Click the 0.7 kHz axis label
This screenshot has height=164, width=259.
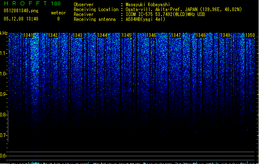(x=3, y=135)
